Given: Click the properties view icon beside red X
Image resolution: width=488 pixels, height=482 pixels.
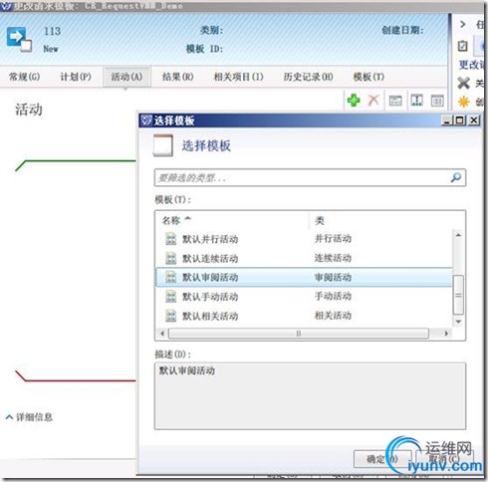Looking at the screenshot, I should (395, 101).
